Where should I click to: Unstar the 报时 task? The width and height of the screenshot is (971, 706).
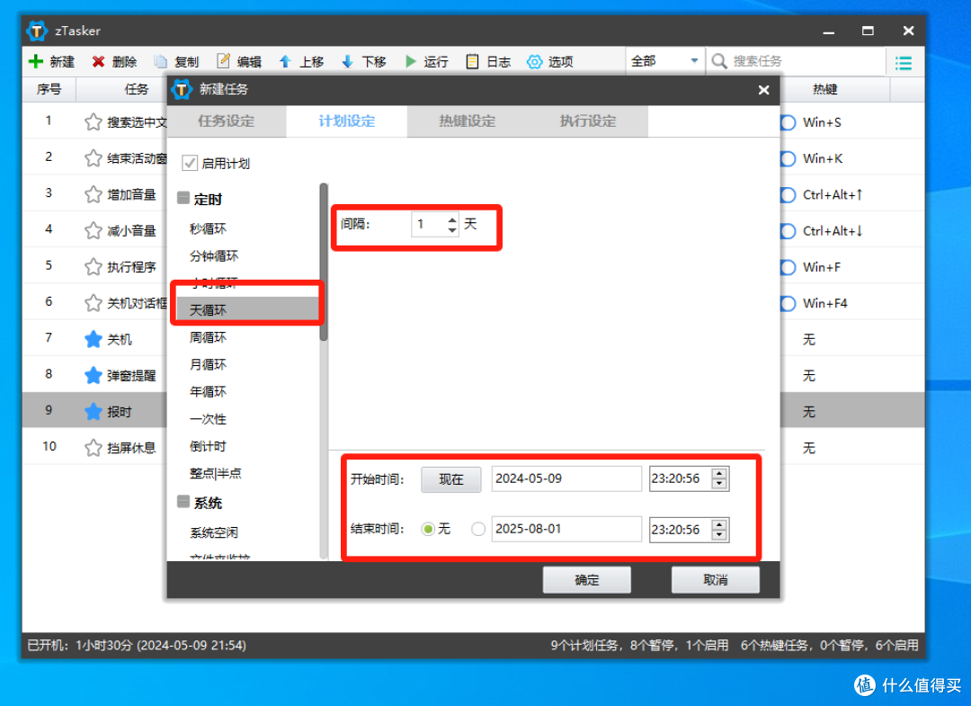coord(93,411)
